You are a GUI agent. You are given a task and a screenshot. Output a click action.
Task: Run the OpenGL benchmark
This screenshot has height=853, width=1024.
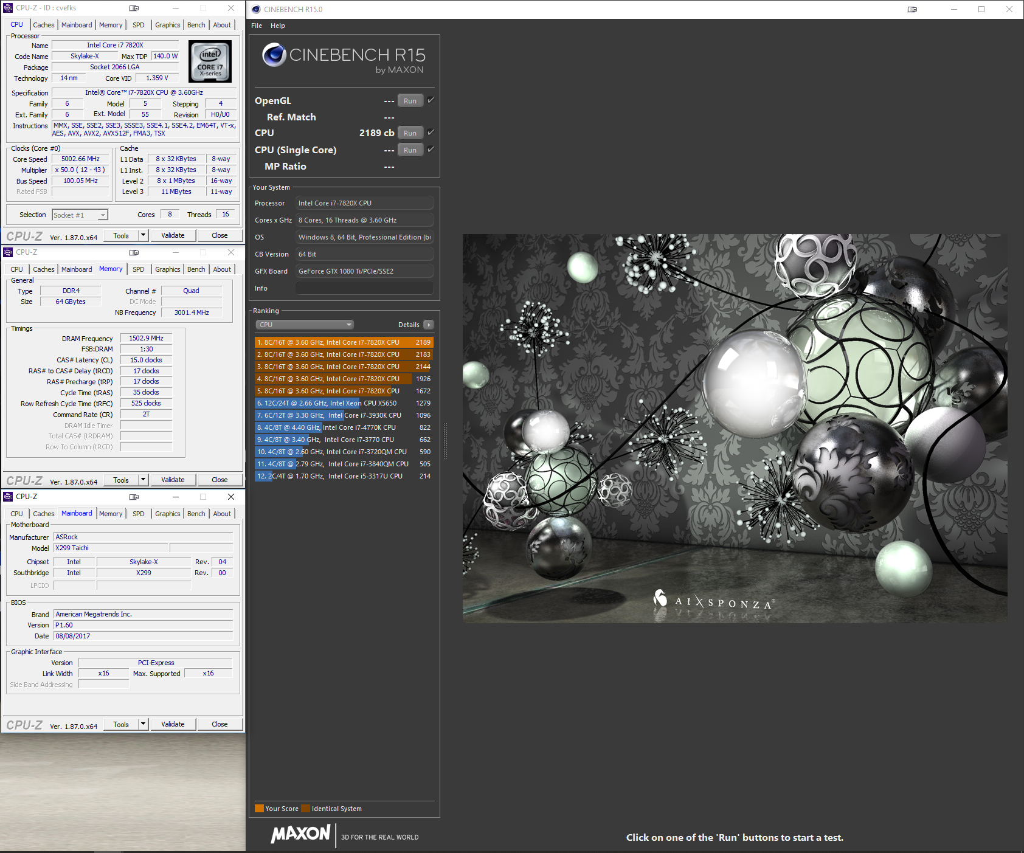(x=410, y=101)
